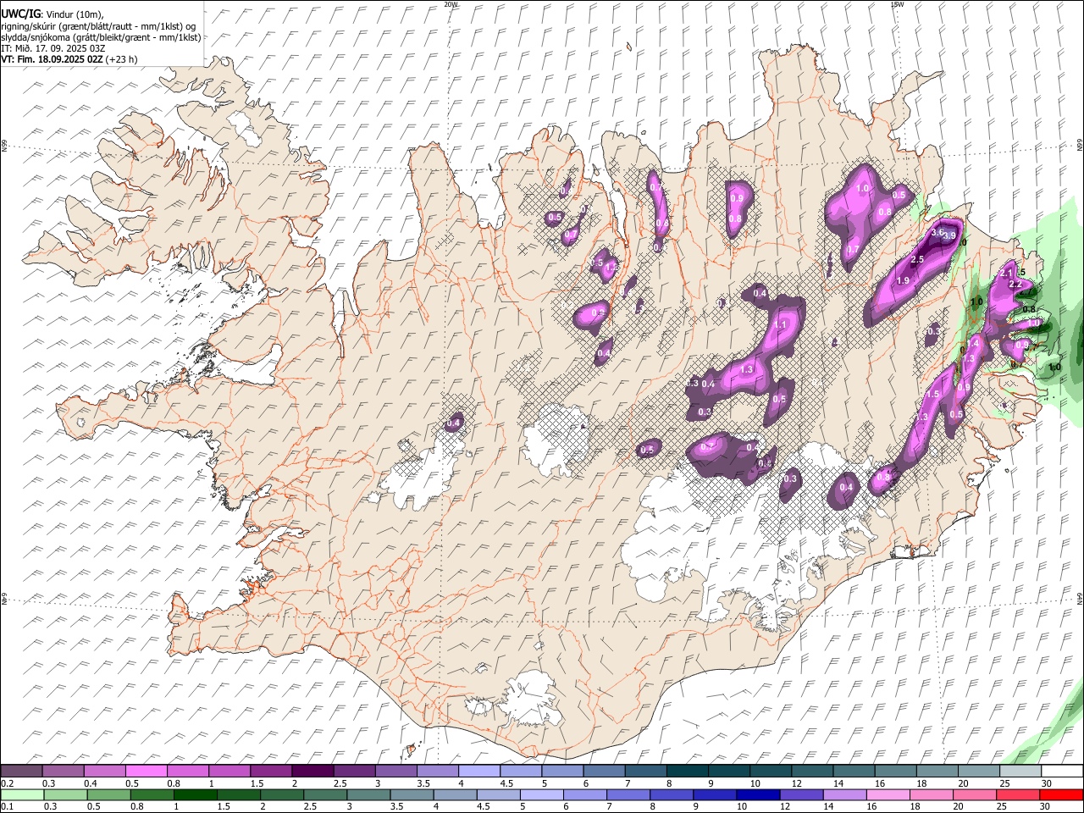Screen dimensions: 1084x813
Task: Select the lower legend swatch between 2 and 2.5
Action: (x=281, y=794)
